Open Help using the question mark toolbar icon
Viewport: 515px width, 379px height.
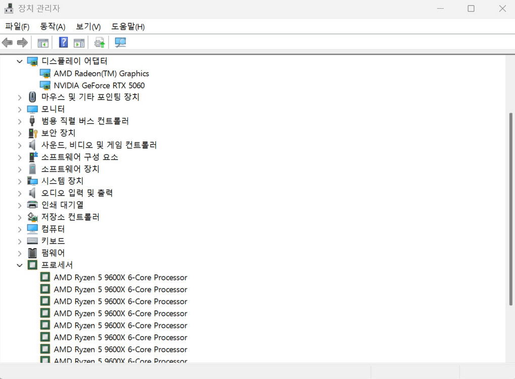point(63,42)
